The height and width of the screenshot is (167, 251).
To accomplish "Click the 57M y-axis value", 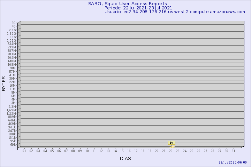I will coord(13,72).
